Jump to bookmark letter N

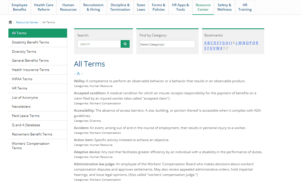pos(244,43)
